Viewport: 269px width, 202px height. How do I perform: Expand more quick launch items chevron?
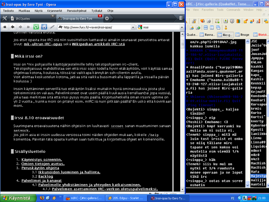60,197
